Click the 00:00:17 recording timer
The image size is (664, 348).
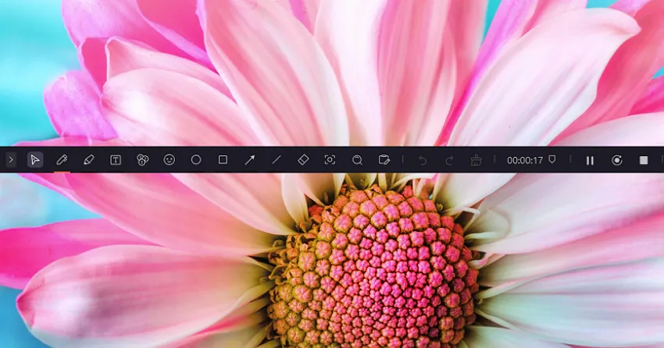(x=525, y=160)
